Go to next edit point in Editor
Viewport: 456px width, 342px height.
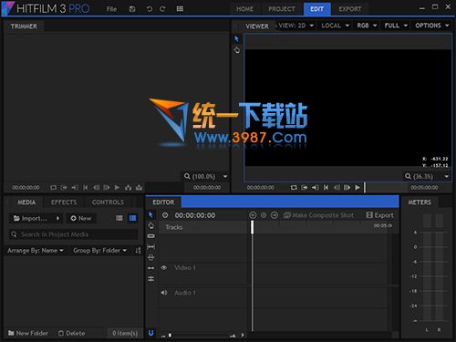[x=275, y=215]
